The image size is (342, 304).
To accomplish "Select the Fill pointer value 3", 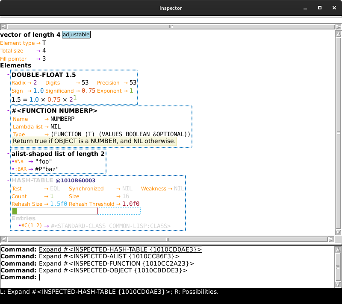I will [44, 59].
